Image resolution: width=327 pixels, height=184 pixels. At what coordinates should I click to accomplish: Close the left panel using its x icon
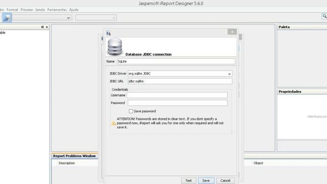tap(46, 27)
